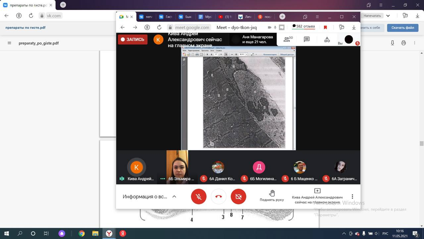424x239 pixels.
Task: Open the PDF viewer sidebar hamburger menu
Action: [x=9, y=43]
